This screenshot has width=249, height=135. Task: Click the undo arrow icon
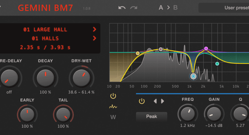[x=122, y=8]
